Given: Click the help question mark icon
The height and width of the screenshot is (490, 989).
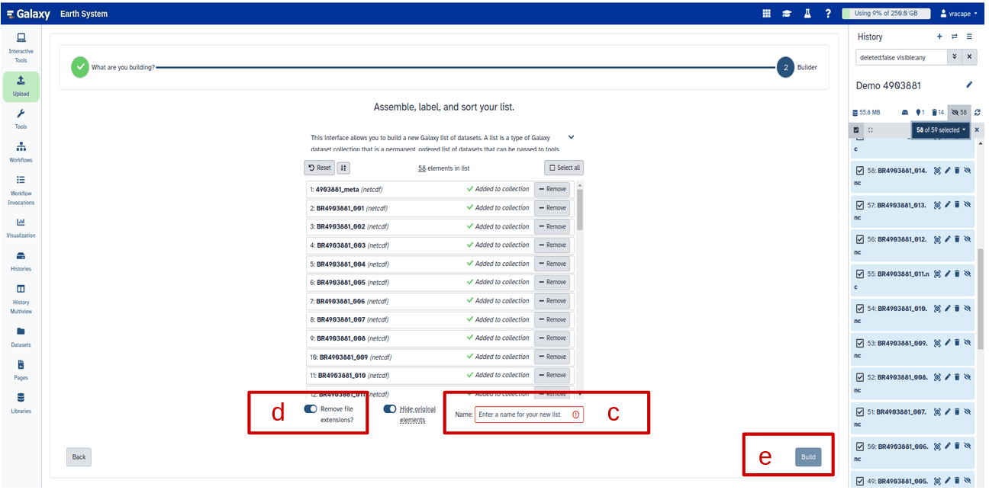Looking at the screenshot, I should click(x=828, y=14).
